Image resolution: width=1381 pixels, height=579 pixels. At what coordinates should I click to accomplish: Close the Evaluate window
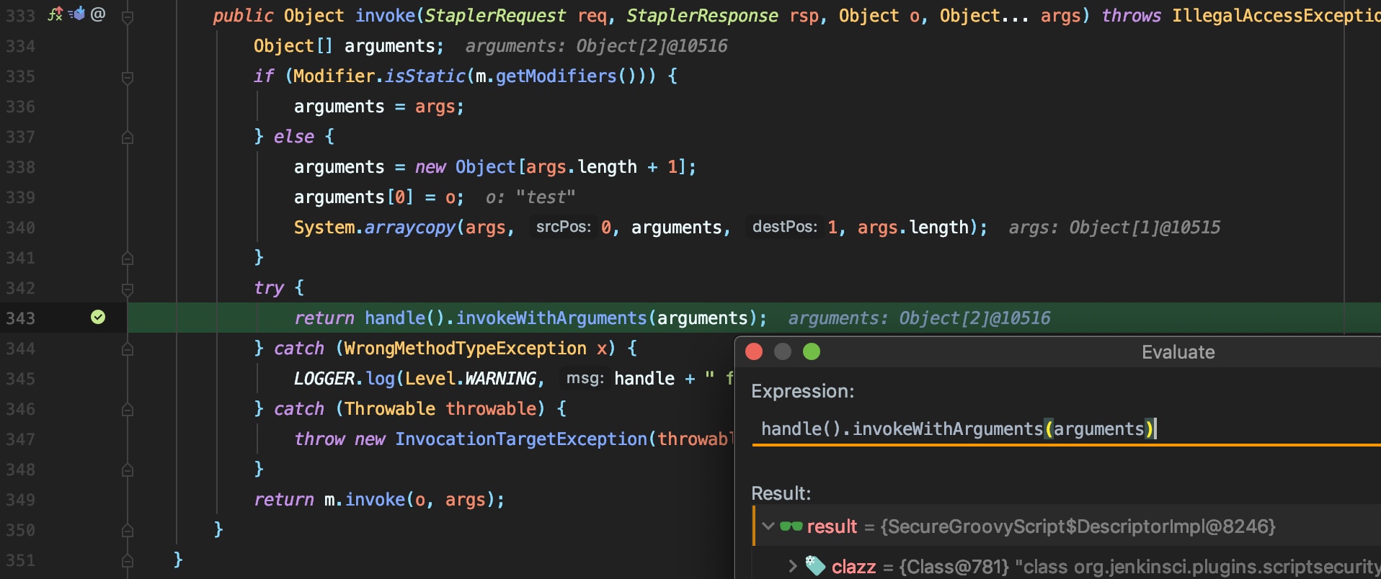point(754,351)
